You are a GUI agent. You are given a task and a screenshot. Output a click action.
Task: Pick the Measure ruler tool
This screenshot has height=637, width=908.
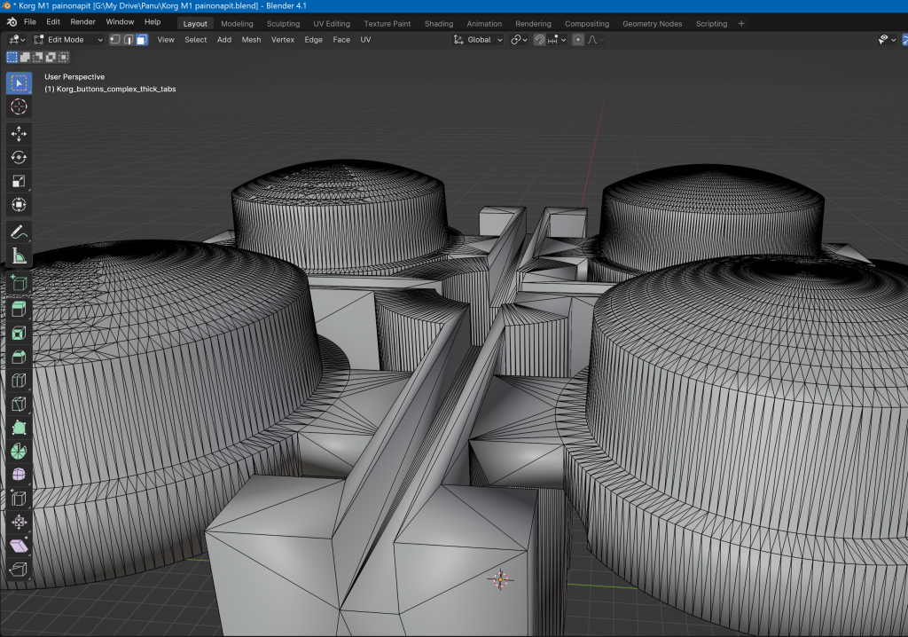point(19,256)
